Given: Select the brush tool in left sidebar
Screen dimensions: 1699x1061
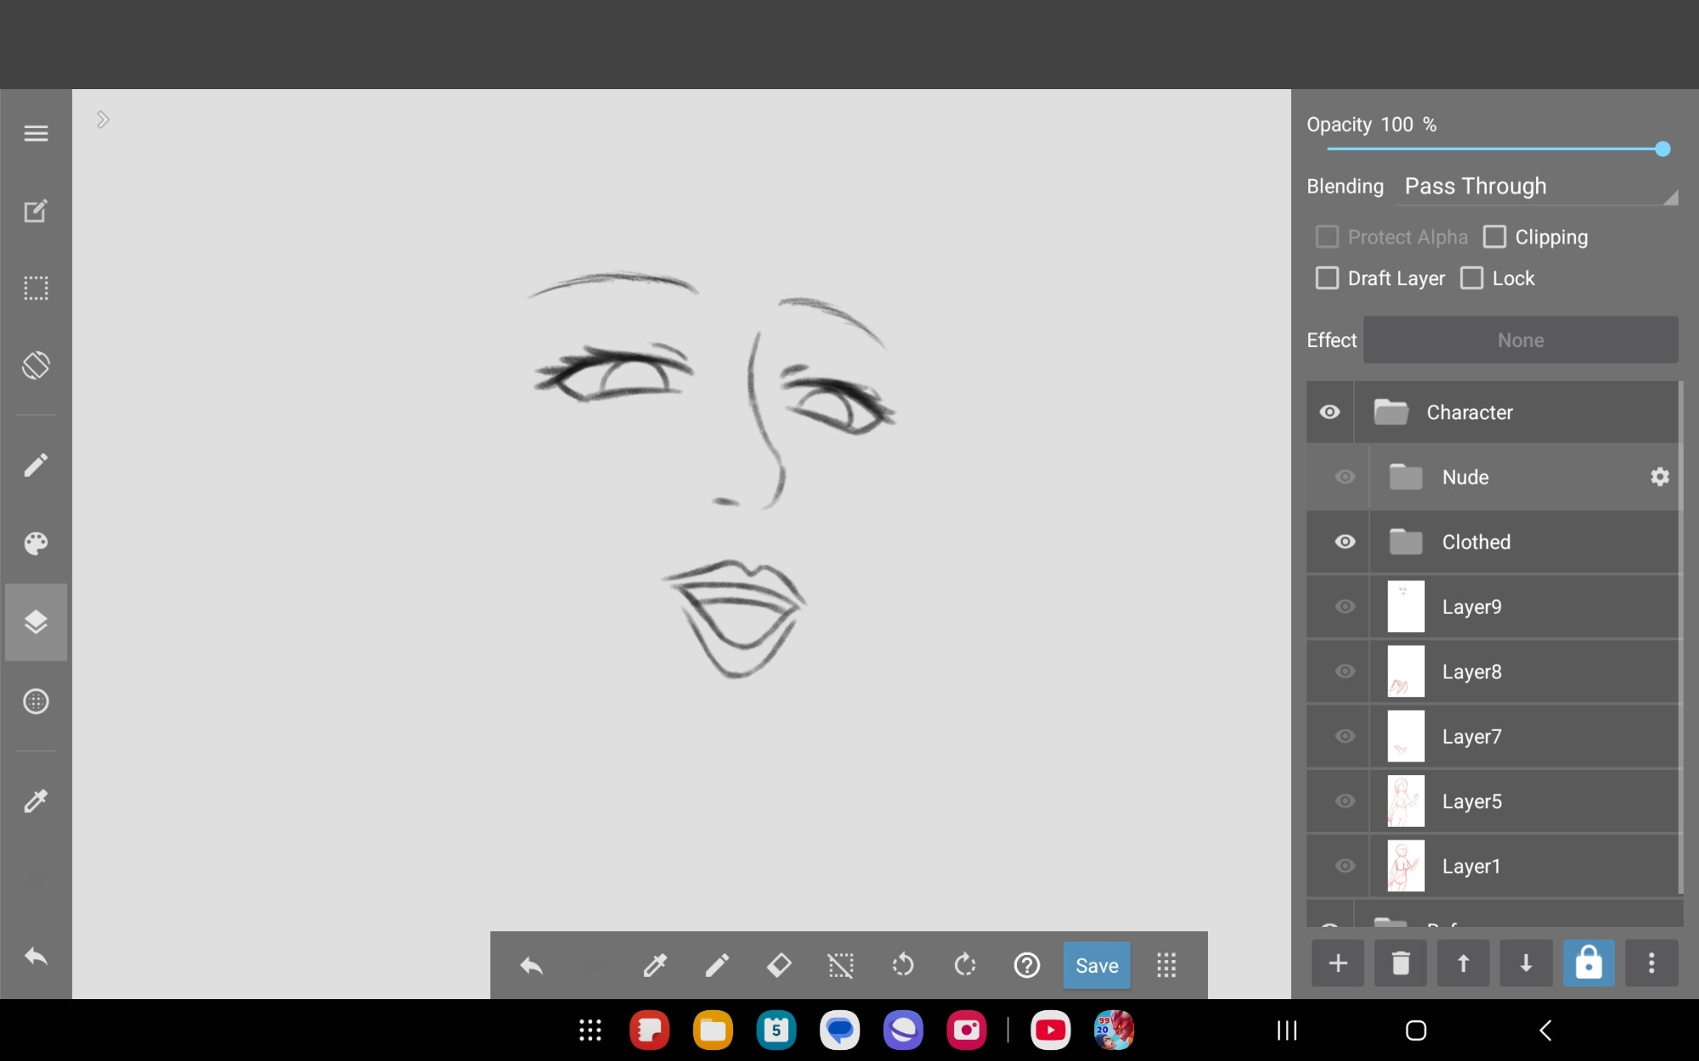Looking at the screenshot, I should pos(36,465).
